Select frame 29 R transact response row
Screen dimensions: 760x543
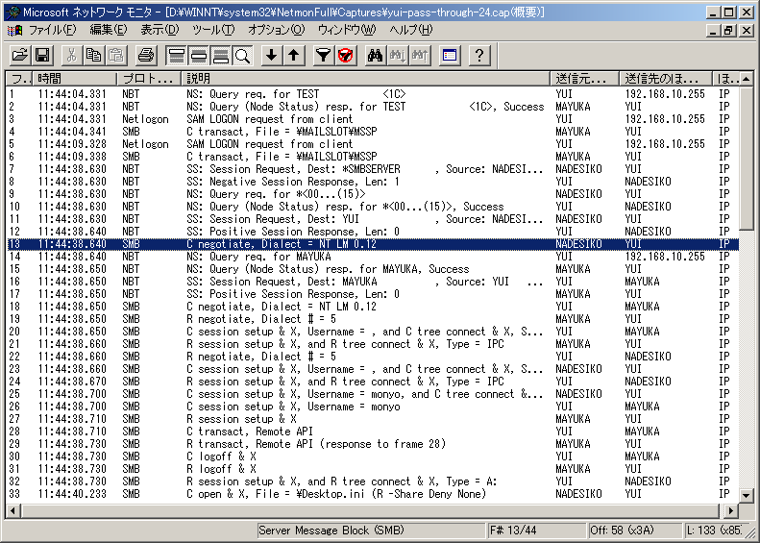tap(372, 445)
